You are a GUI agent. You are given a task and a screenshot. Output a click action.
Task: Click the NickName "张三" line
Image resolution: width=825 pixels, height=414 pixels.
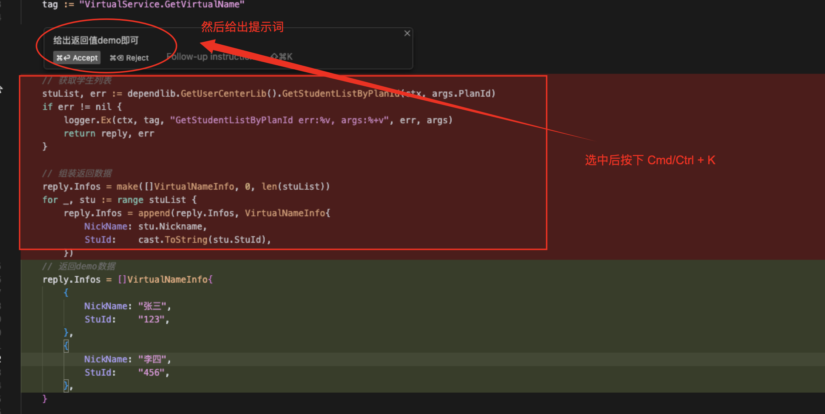click(127, 306)
